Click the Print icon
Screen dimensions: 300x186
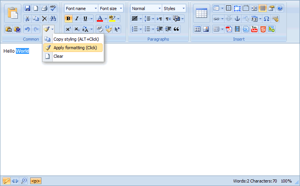point(44,8)
